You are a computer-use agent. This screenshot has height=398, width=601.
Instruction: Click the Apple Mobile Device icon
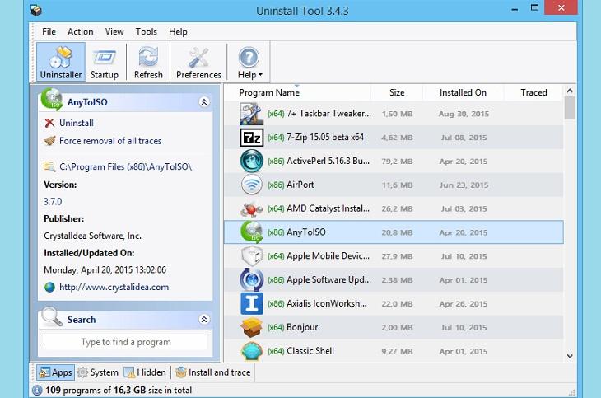coord(251,256)
